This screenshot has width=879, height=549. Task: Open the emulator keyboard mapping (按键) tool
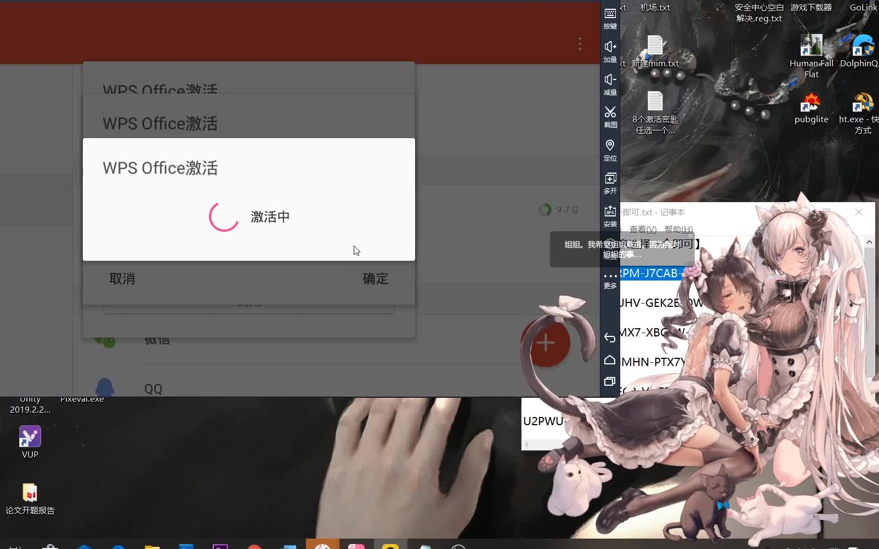pos(610,19)
